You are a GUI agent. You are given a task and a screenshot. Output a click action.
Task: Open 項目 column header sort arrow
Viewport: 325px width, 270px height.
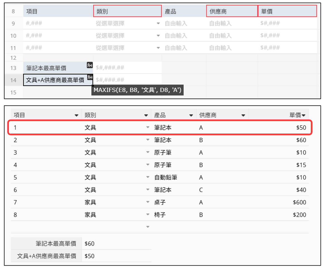tap(76, 115)
